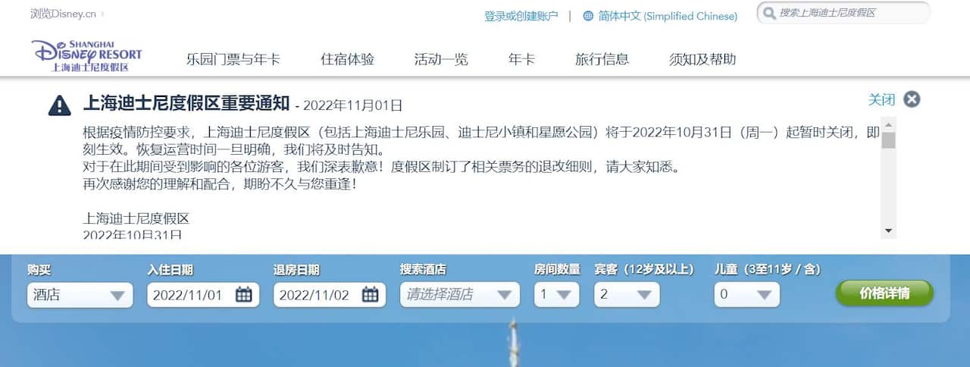The image size is (970, 367).
Task: Open 须知及帮助 menu
Action: [x=702, y=59]
